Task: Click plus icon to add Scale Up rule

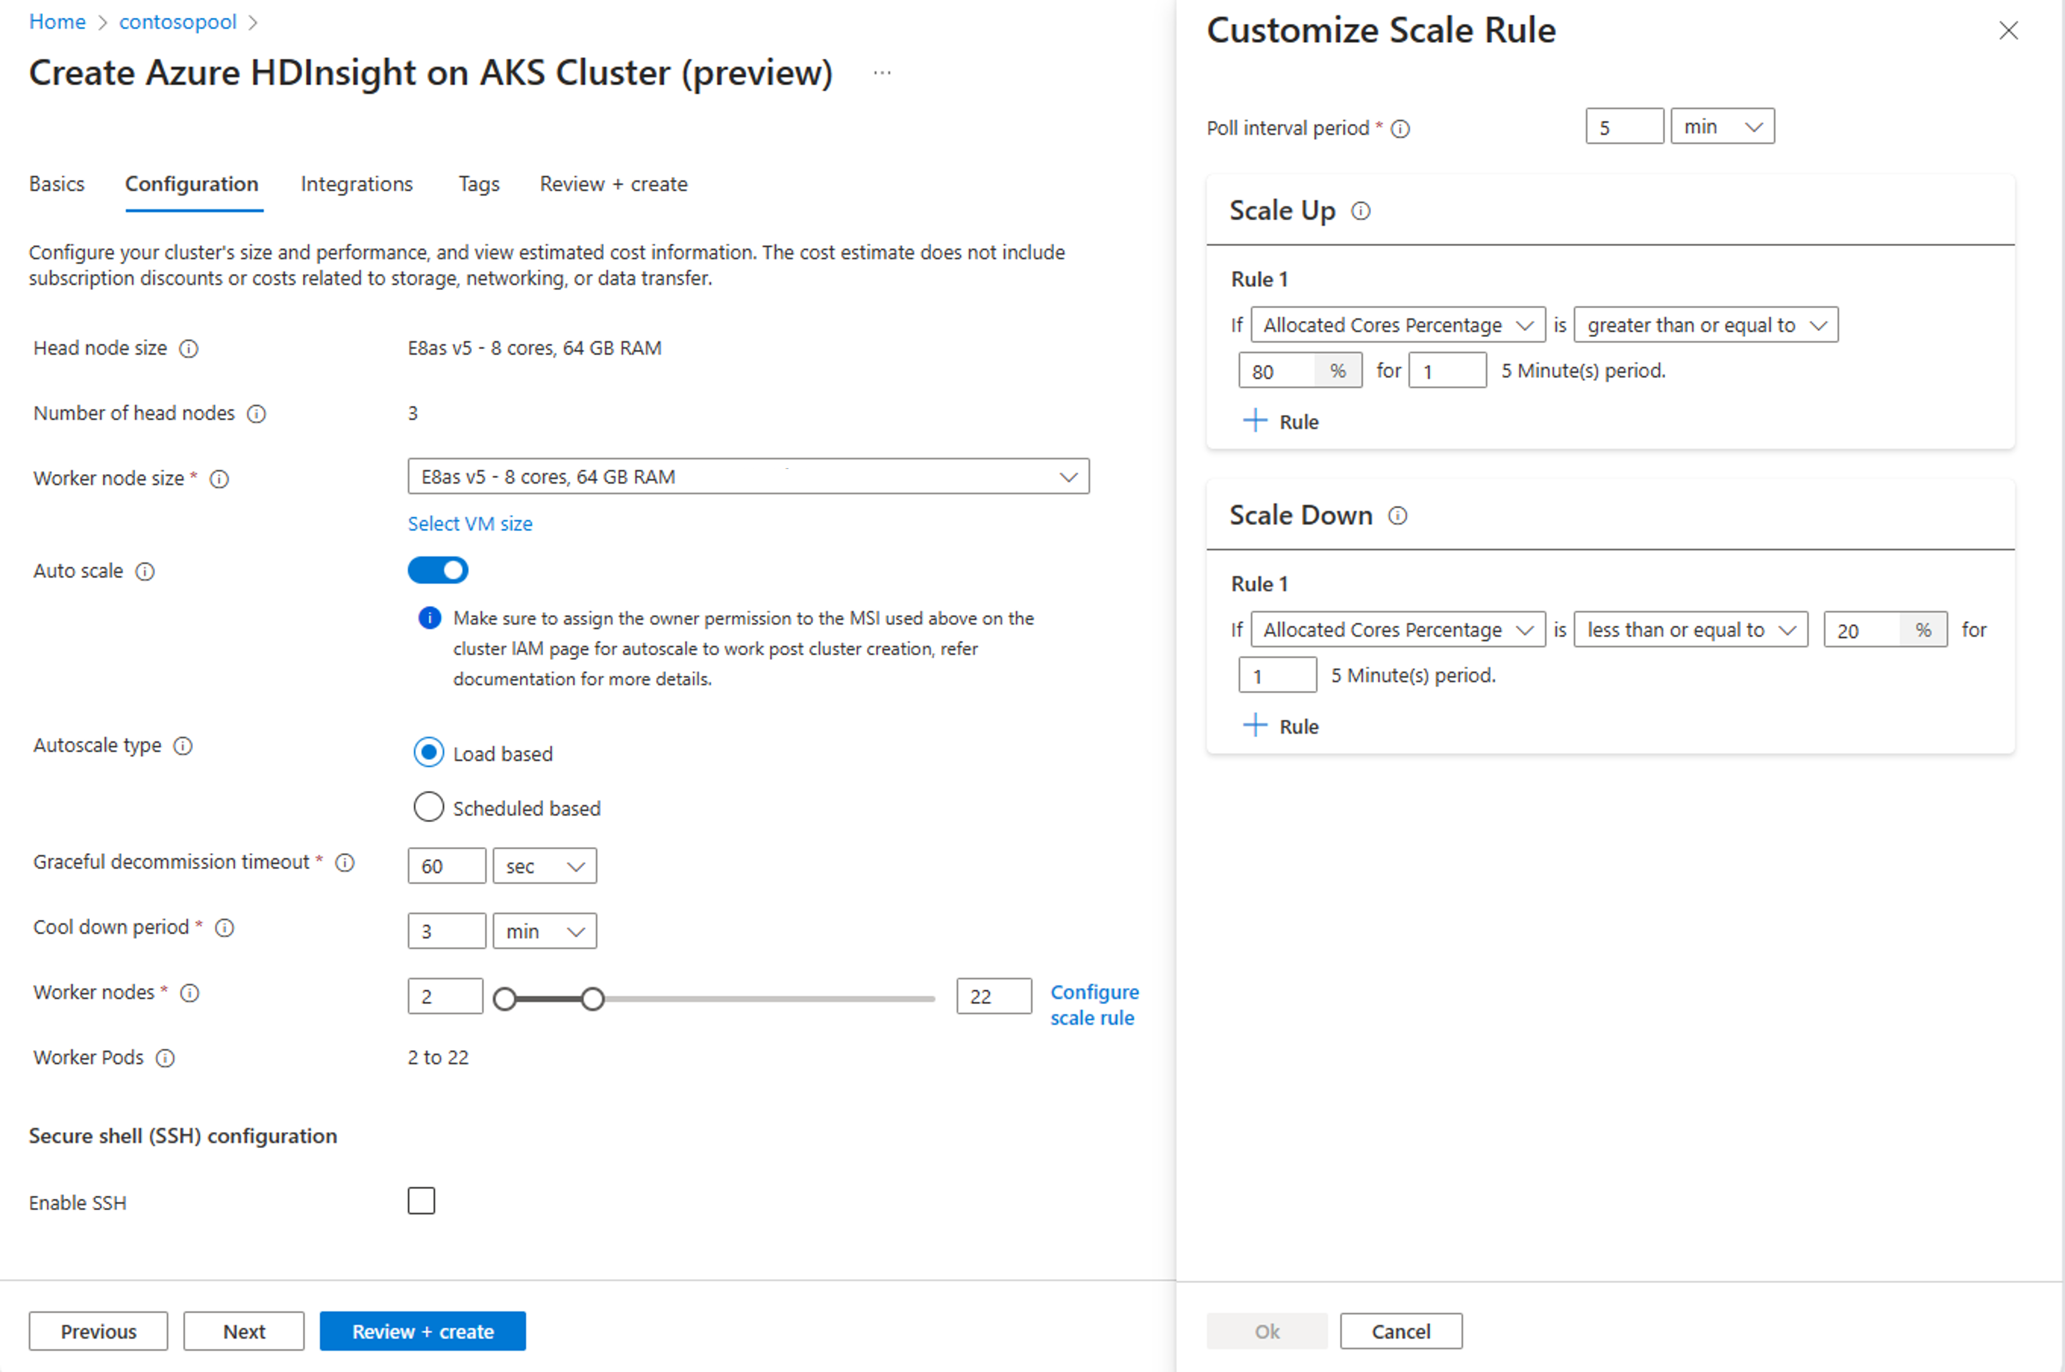Action: point(1255,421)
